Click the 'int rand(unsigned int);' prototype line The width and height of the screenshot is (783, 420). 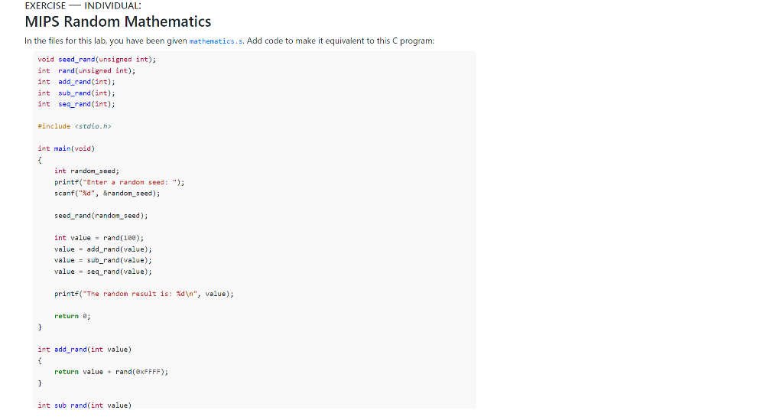(x=86, y=71)
